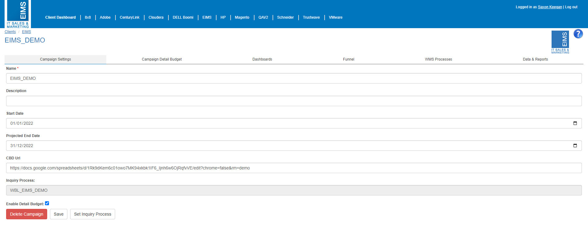Open the Start Date calendar picker icon
Image resolution: width=588 pixels, height=230 pixels.
[x=575, y=123]
